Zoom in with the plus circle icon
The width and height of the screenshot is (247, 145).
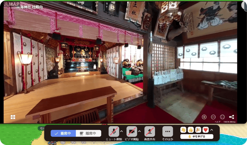click(204, 117)
